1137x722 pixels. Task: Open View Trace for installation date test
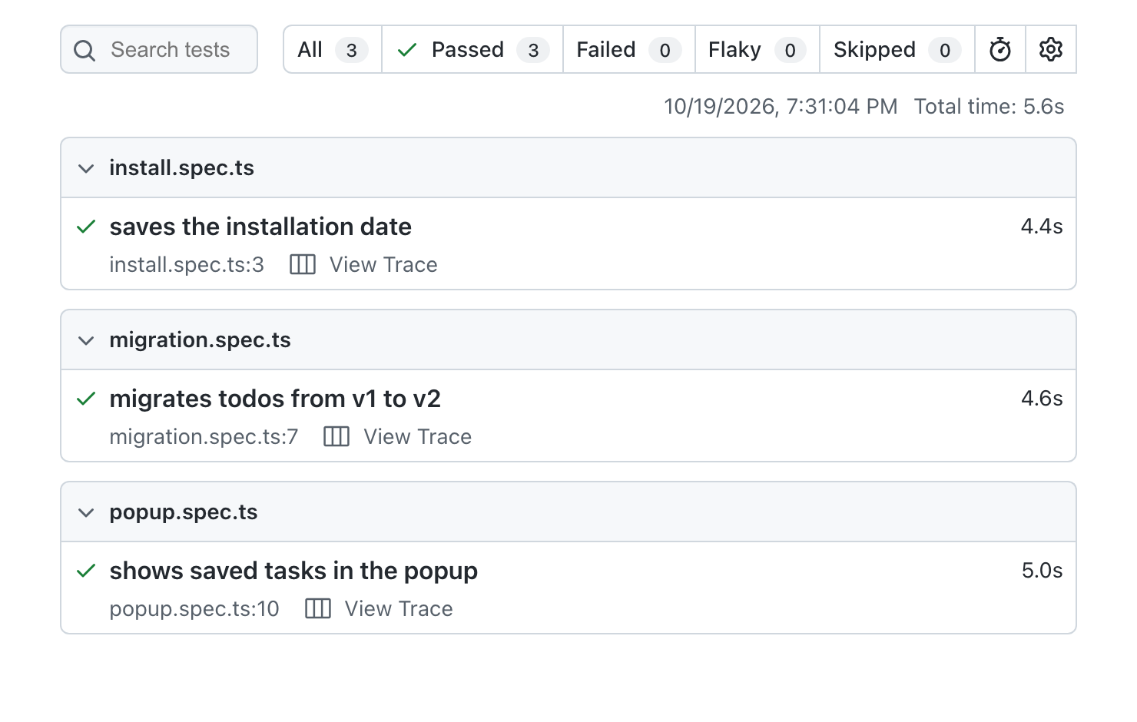(x=383, y=265)
